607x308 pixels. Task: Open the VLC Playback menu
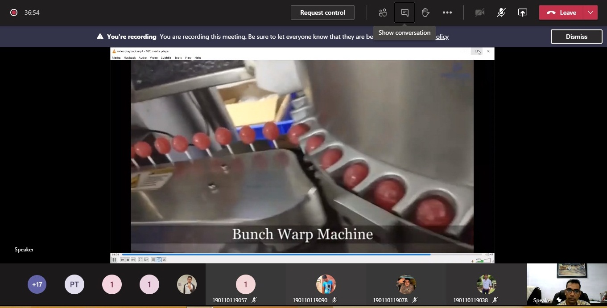[129, 57]
